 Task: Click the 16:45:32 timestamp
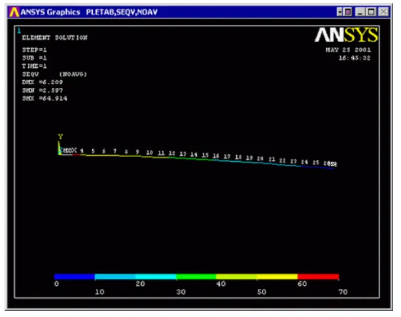355,58
